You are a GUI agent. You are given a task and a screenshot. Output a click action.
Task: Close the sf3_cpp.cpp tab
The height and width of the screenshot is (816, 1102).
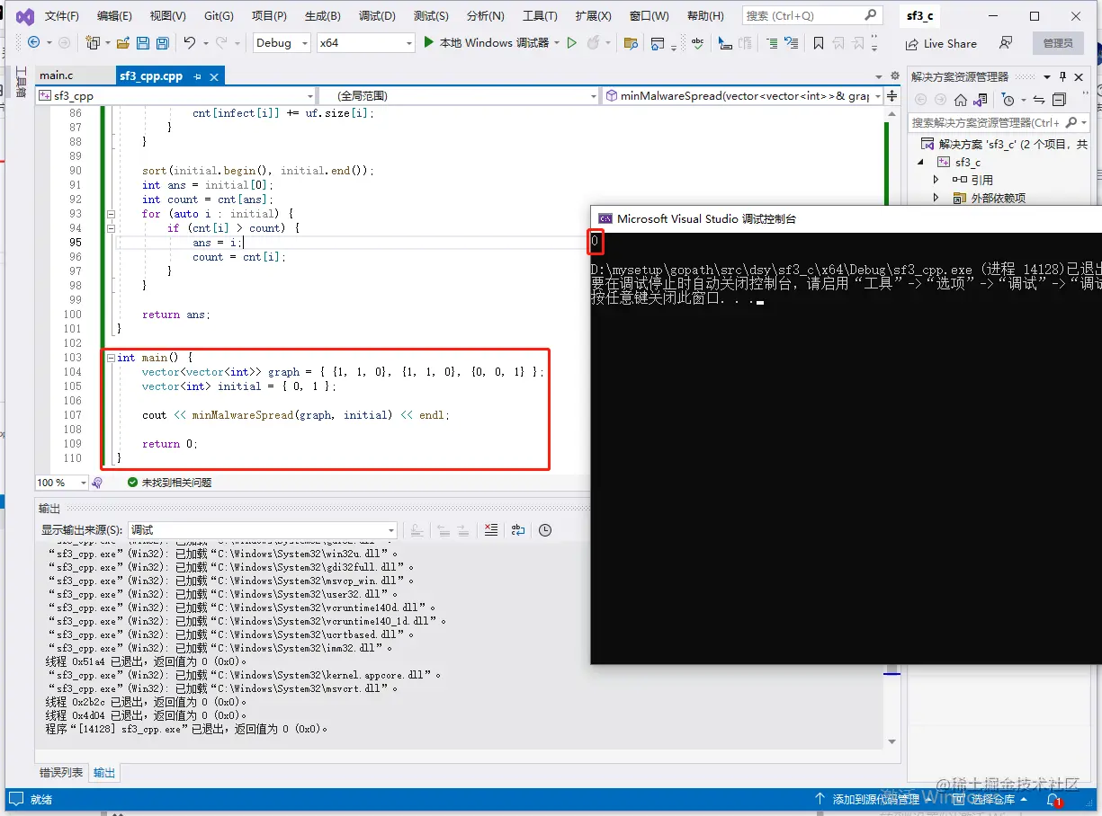[x=215, y=77]
